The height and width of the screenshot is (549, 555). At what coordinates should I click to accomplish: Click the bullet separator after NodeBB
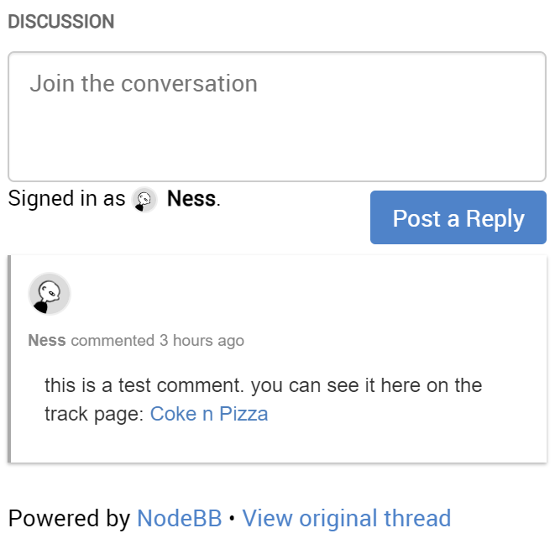tap(232, 520)
